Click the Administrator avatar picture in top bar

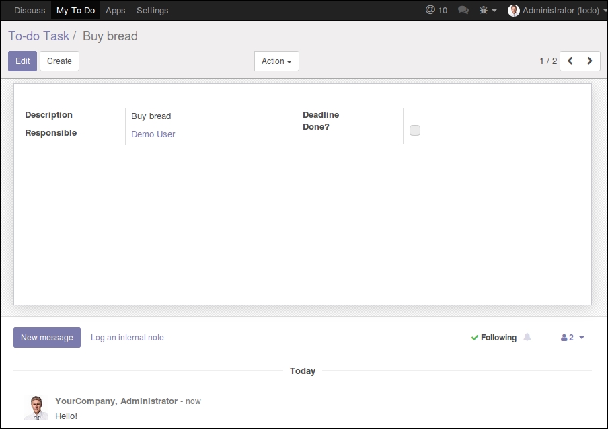(514, 11)
